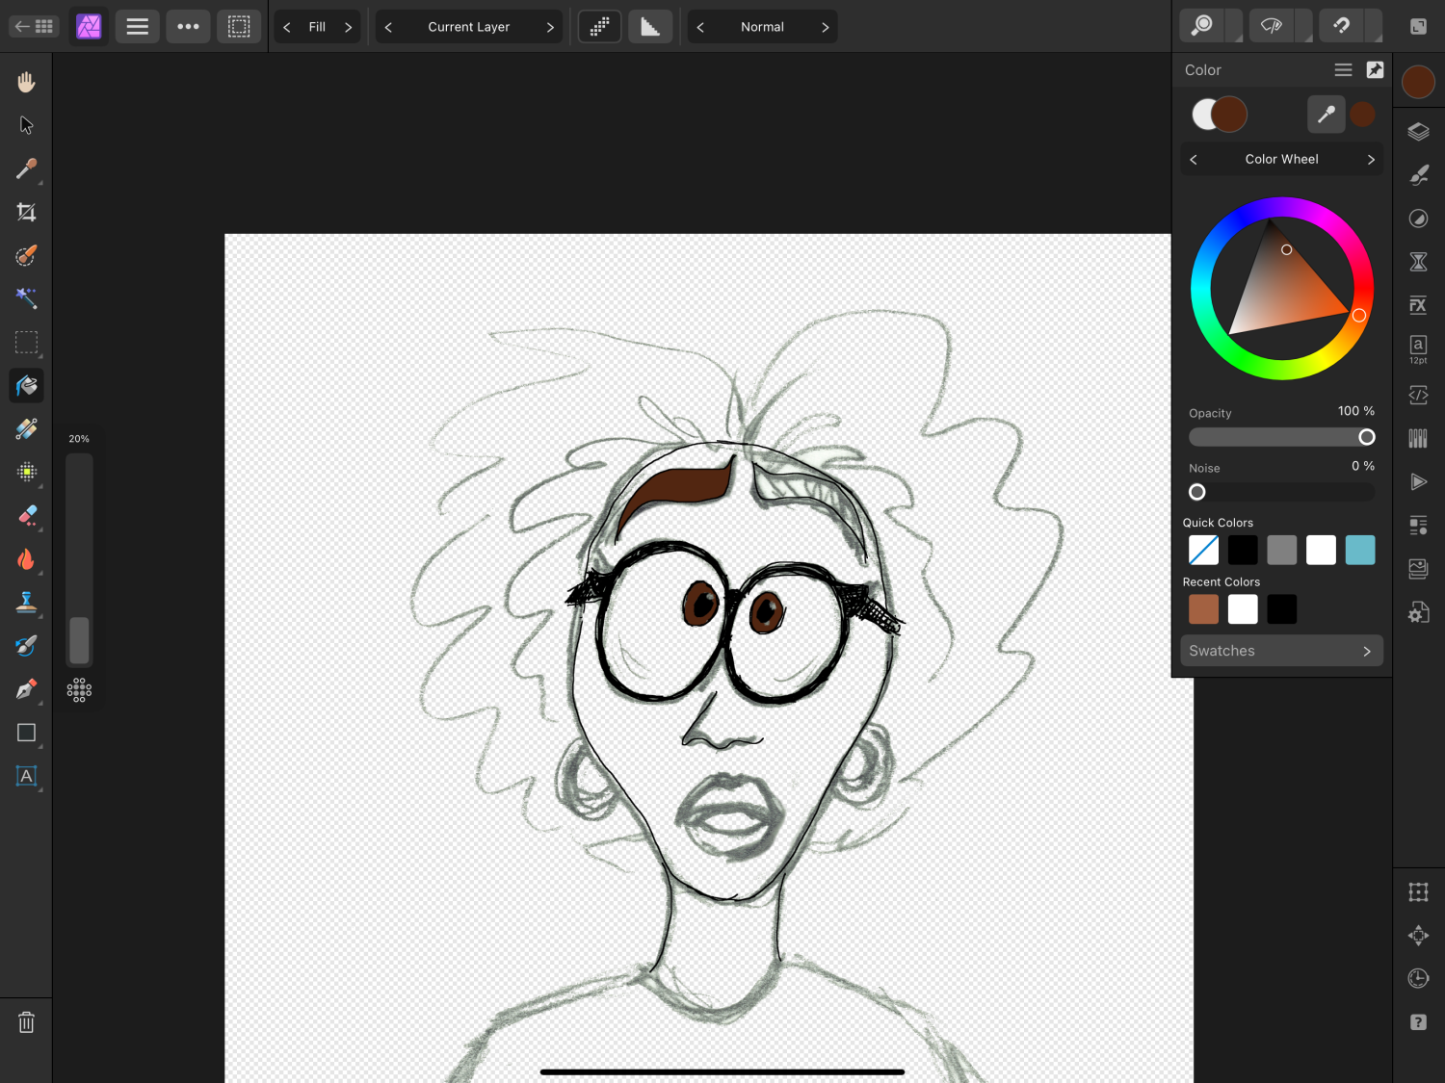Screen dimensions: 1445x1083
Task: Toggle the anti-alias ramp option
Action: [650, 27]
